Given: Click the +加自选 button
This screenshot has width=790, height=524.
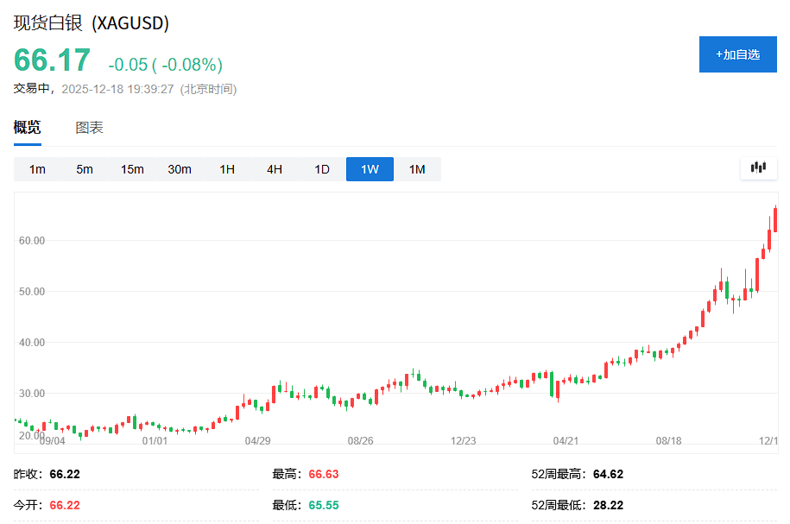Looking at the screenshot, I should coord(737,54).
